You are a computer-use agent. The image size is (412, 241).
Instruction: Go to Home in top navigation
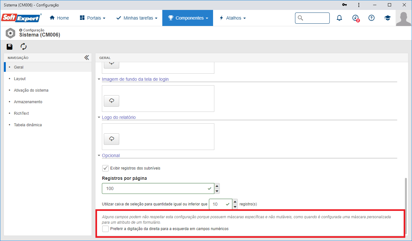pyautogui.click(x=59, y=18)
